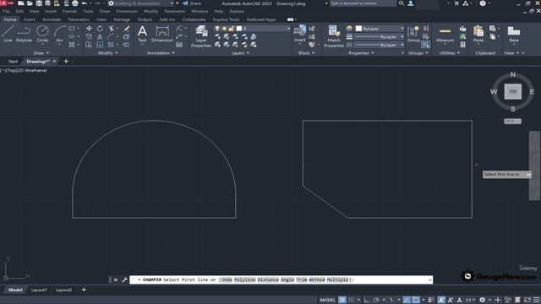541x304 pixels.
Task: Expand the Layers panel
Action: [x=240, y=53]
